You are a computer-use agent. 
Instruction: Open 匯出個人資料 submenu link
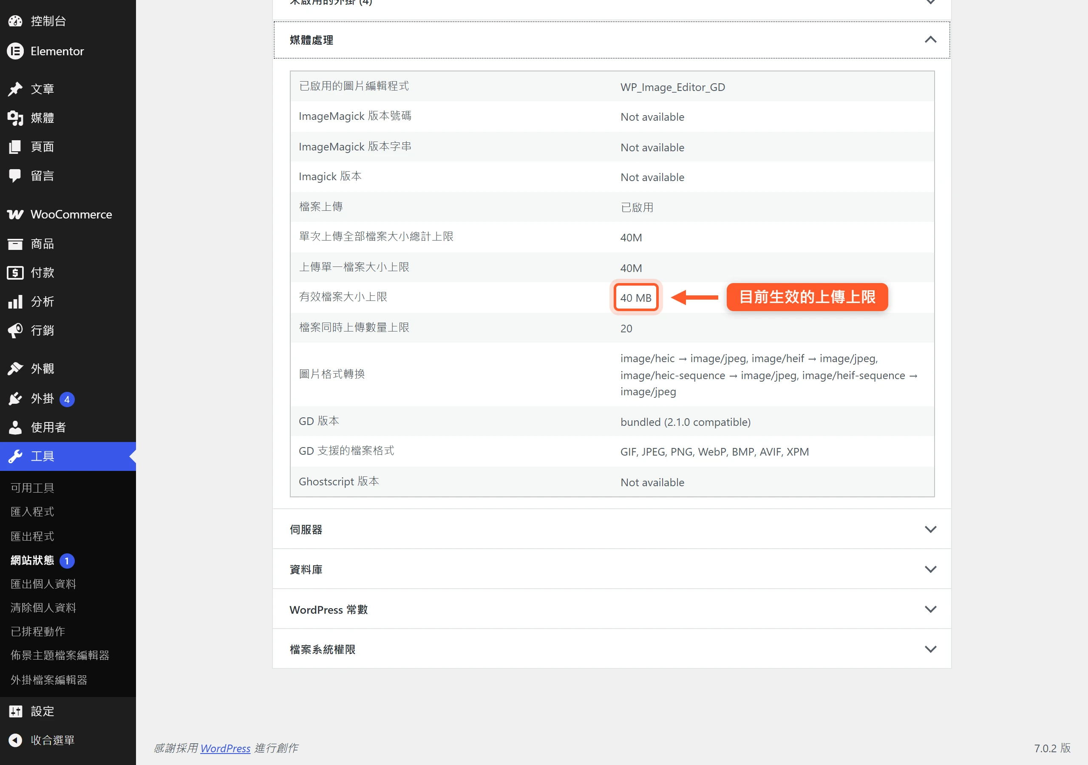tap(43, 584)
